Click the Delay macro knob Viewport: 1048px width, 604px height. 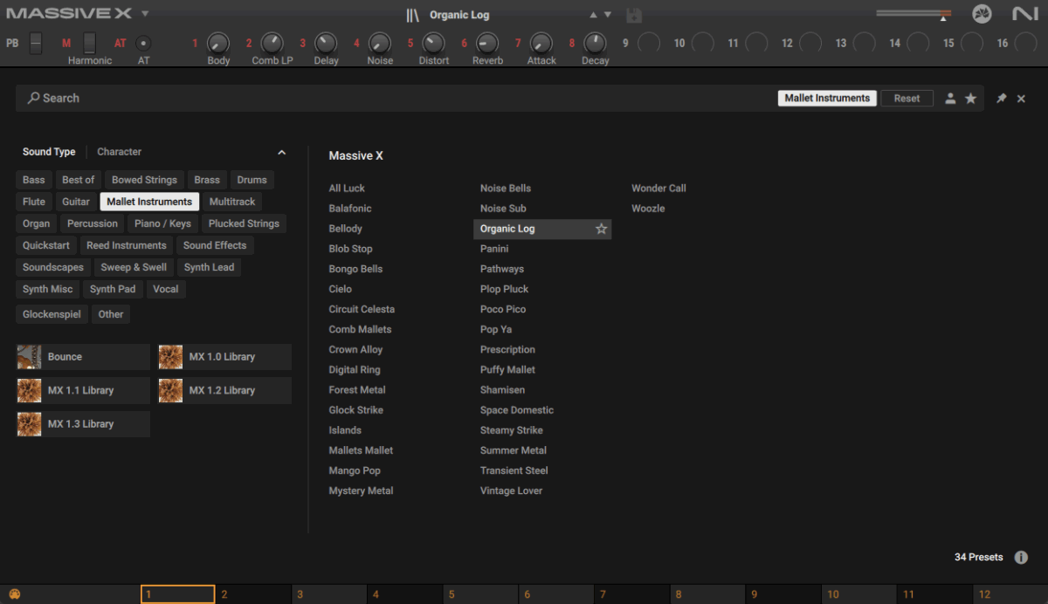tap(326, 43)
